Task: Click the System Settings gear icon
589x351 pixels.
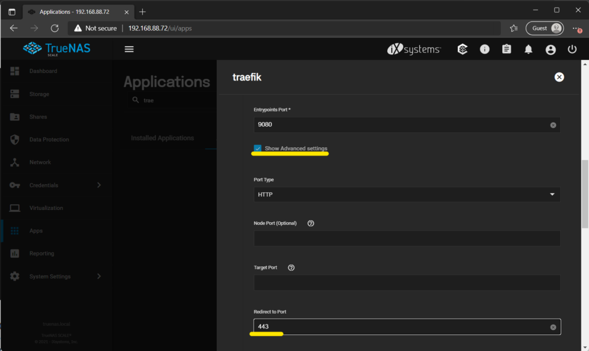Action: tap(14, 276)
